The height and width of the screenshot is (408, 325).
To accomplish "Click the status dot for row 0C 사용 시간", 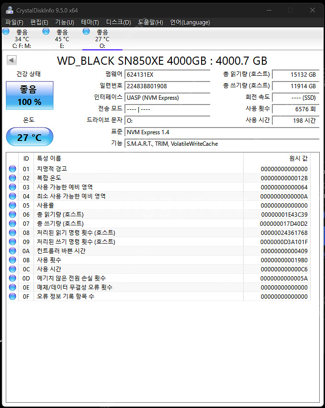I will click(x=12, y=269).
